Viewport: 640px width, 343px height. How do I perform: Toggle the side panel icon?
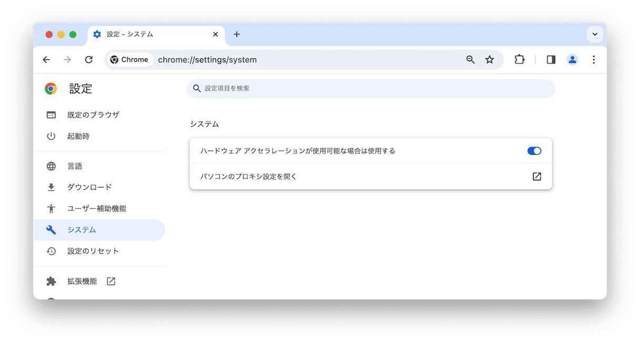coord(551,60)
